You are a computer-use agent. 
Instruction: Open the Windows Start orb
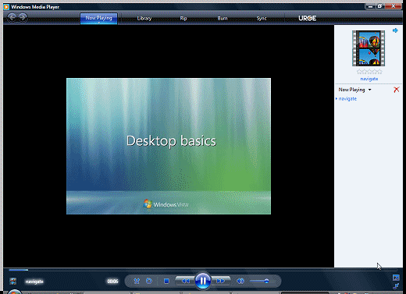click(14, 292)
